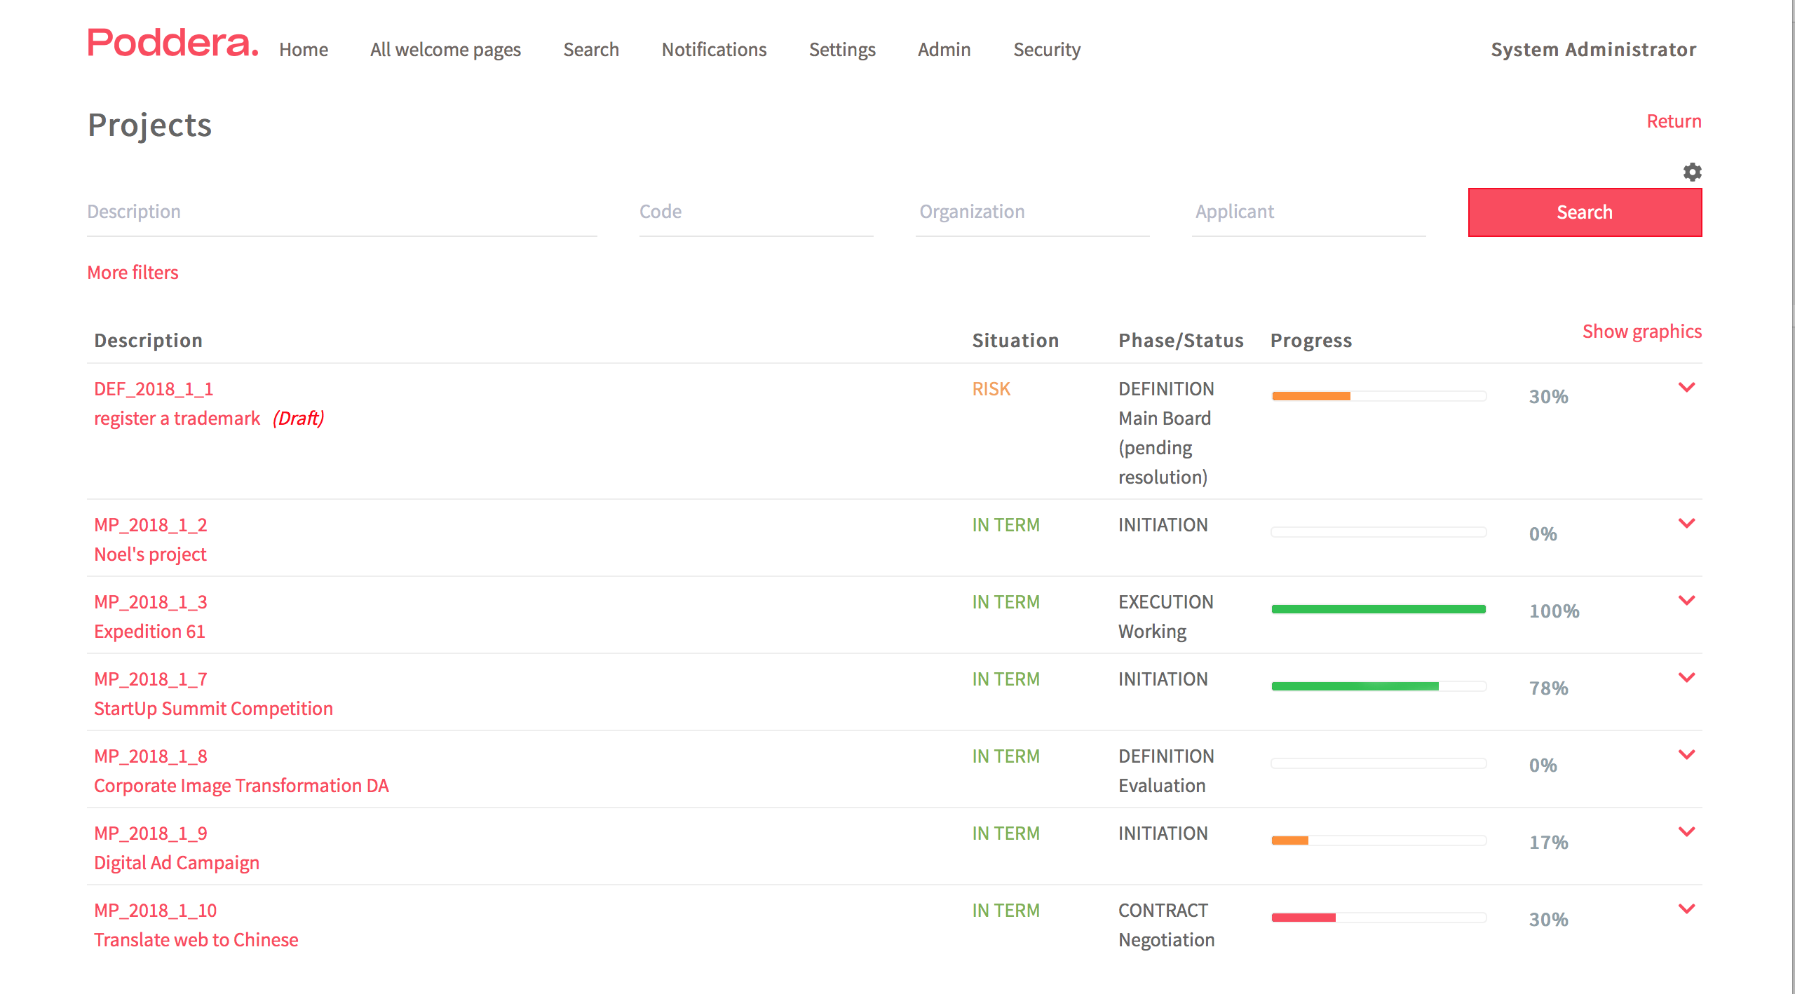Viewport: 1795px width, 994px height.
Task: Open the Notifications menu item
Action: [714, 50]
